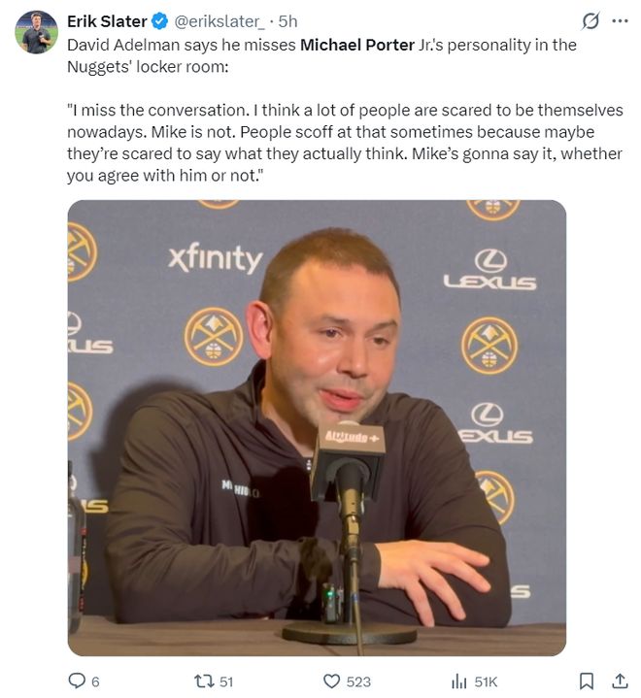Click the repost count 51

coord(226,681)
